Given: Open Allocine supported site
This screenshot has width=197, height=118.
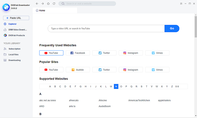Looking at the screenshot, I should click(x=103, y=100).
